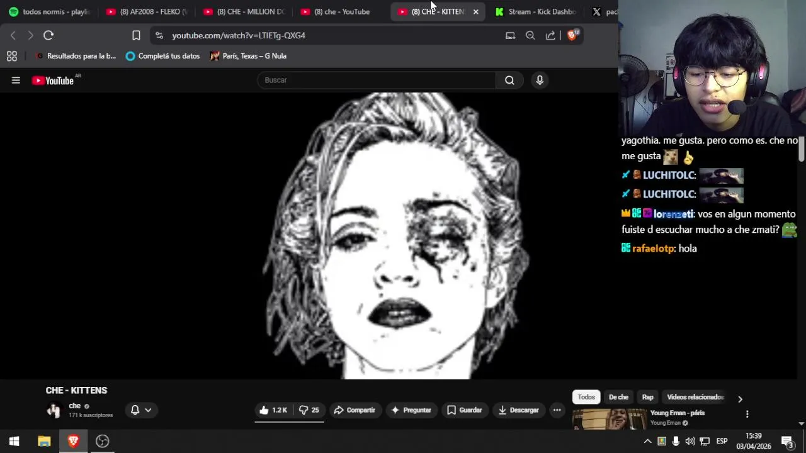
Task: Click the chat panel scrollbar
Action: pos(802,148)
